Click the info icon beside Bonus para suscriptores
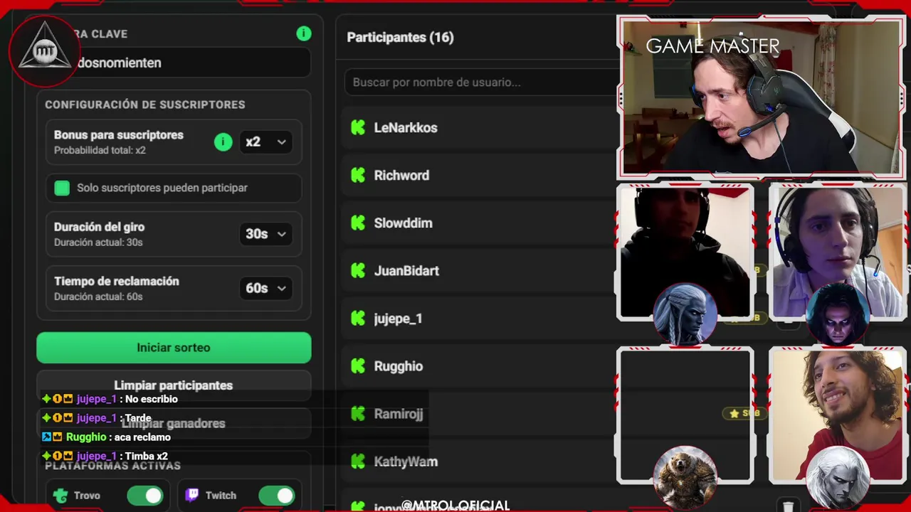Viewport: 911px width, 512px height. (x=223, y=142)
